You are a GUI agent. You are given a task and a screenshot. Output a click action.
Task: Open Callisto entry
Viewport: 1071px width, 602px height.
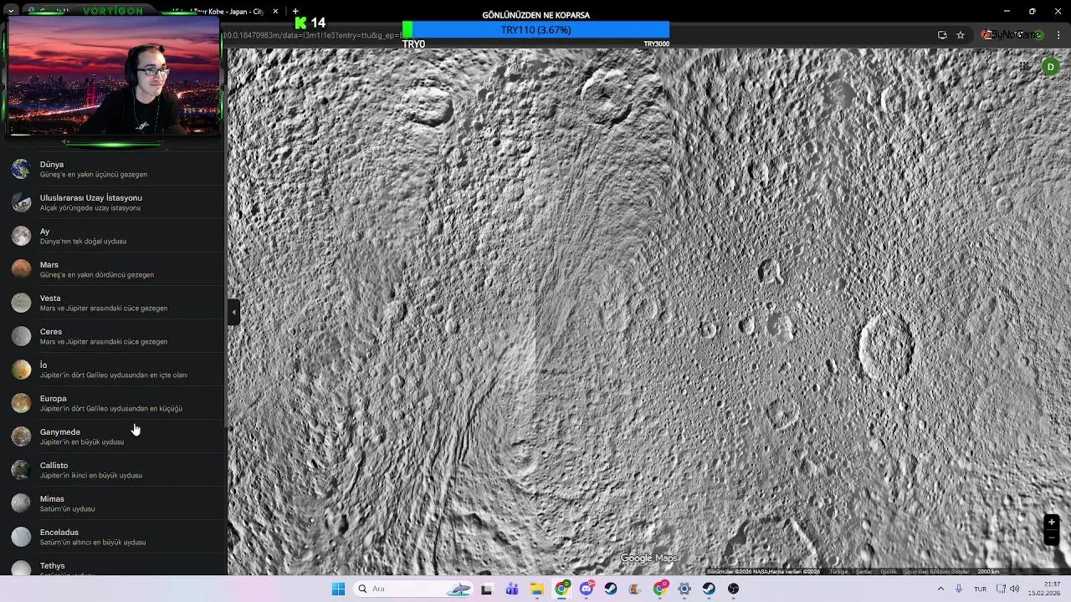(113, 470)
